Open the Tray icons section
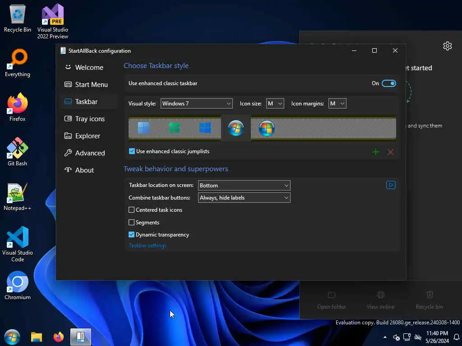 point(89,118)
